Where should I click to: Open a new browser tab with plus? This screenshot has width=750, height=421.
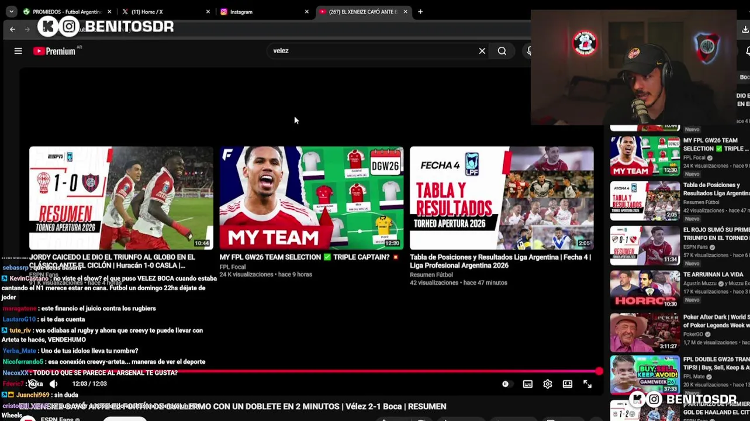pos(420,12)
